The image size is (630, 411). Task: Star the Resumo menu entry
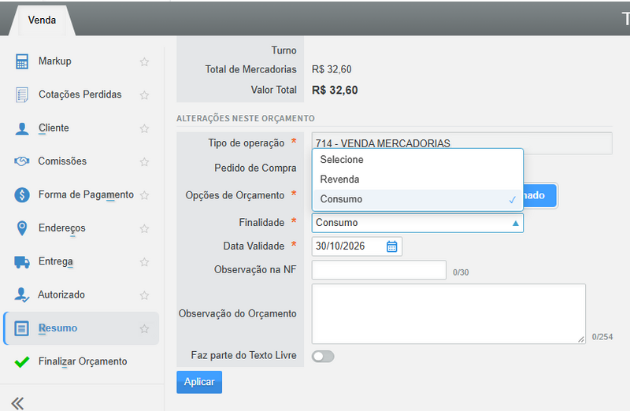(144, 328)
